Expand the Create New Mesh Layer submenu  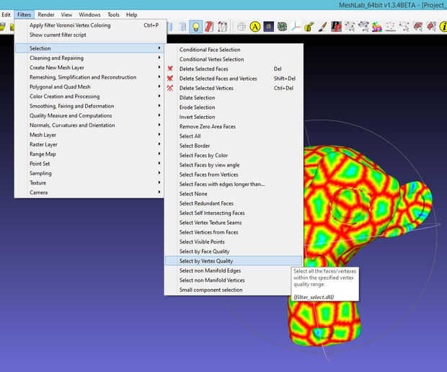[x=89, y=68]
